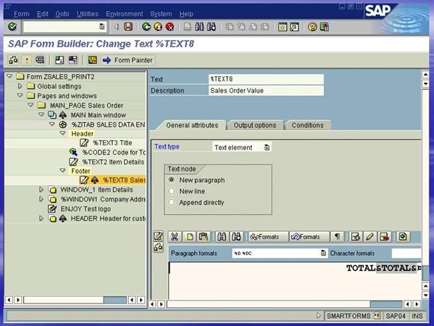
Task: Open the full text editor icon
Action: [158, 236]
